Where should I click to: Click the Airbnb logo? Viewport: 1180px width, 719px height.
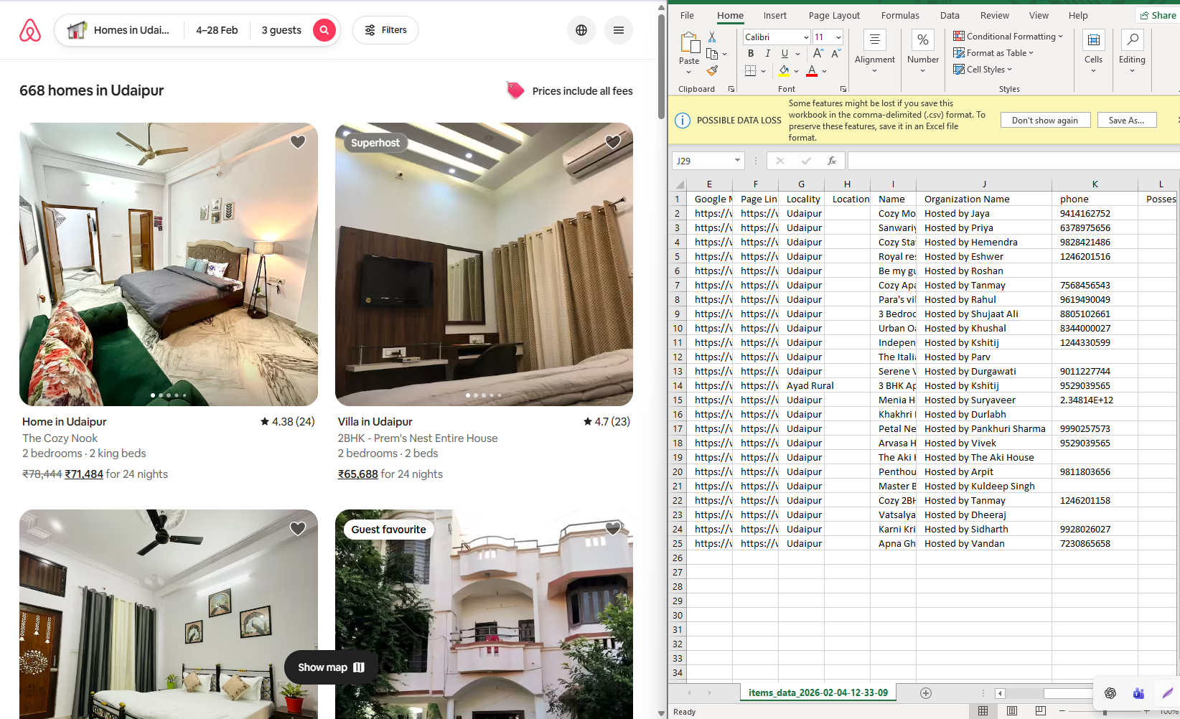click(x=30, y=30)
